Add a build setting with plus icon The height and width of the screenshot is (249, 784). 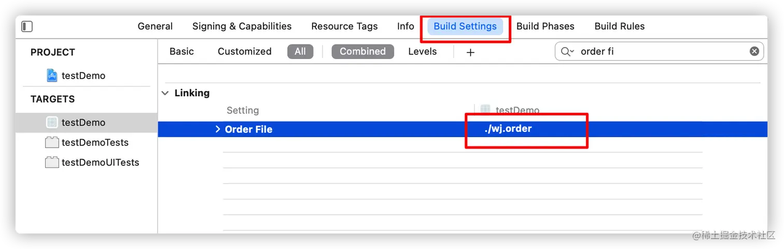(x=470, y=52)
